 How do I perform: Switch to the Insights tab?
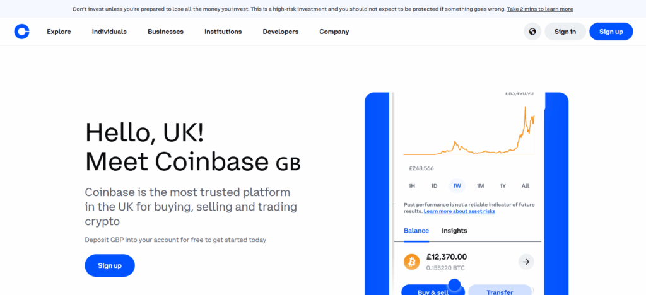[x=454, y=231]
